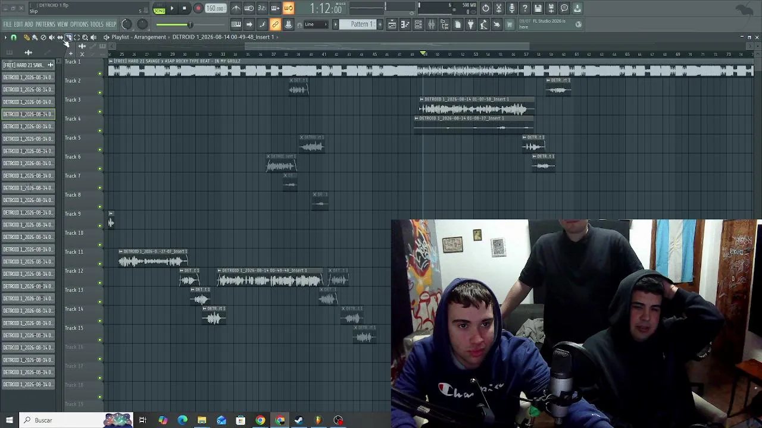
Task: Disable the highlighted link icon in toolbar
Action: click(276, 24)
